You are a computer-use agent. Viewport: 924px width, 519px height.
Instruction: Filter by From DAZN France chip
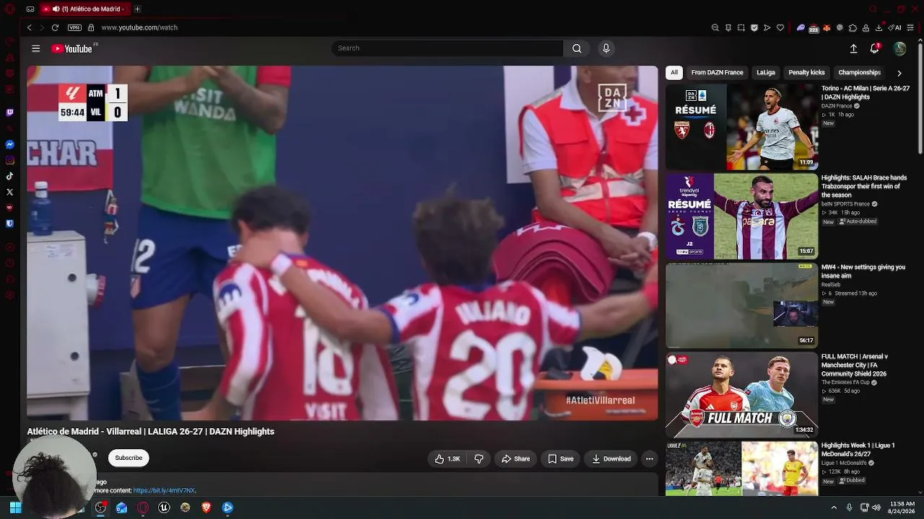pyautogui.click(x=717, y=73)
